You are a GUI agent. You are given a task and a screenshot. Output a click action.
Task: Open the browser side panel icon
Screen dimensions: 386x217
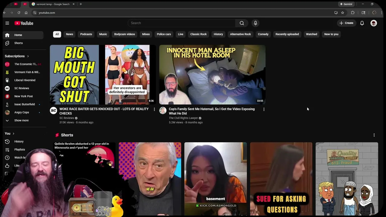click(363, 13)
